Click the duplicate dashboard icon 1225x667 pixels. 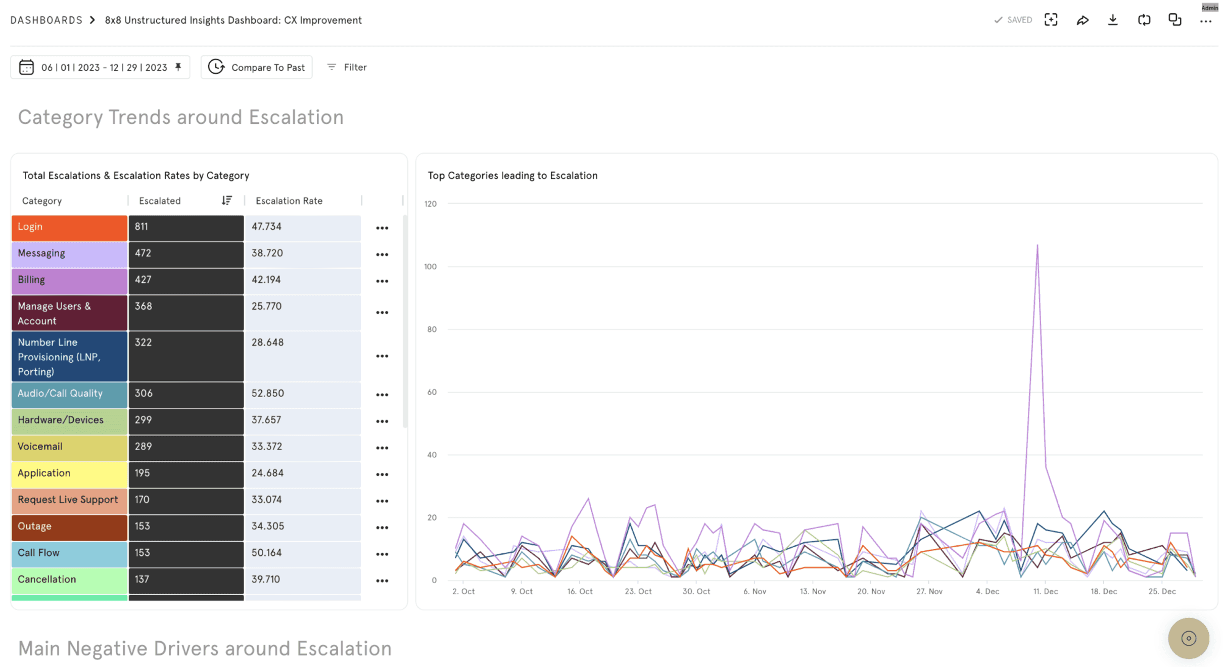click(1175, 20)
